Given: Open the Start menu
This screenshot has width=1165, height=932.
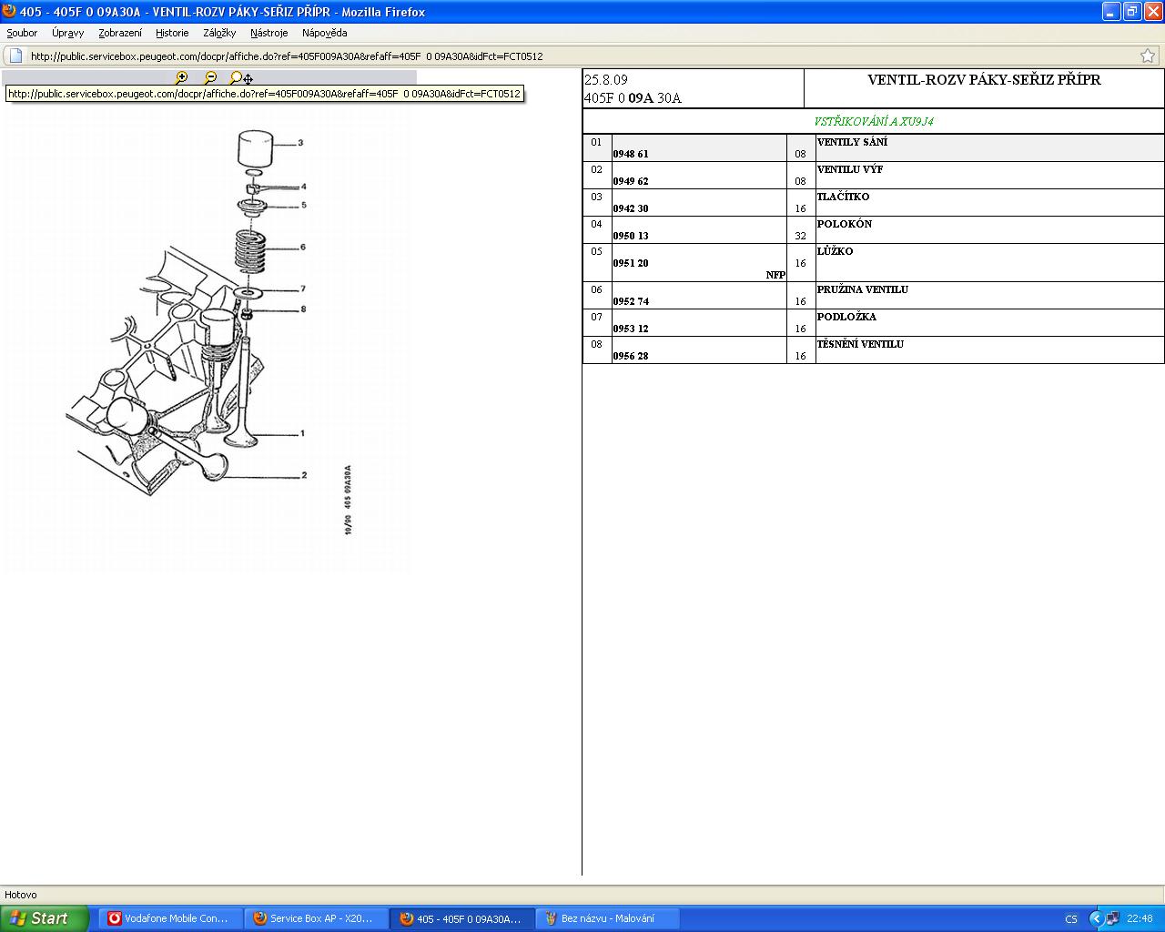Looking at the screenshot, I should click(44, 918).
